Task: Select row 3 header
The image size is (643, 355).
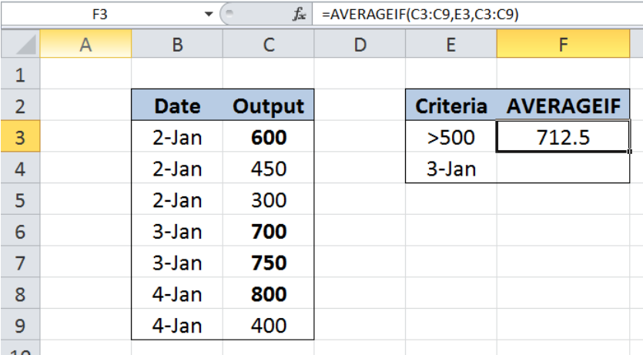Action: (19, 137)
